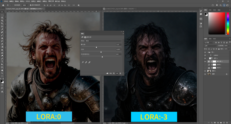This screenshot has width=231, height=124.
Task: Open the 预设 preset dropdown in Properties
Action: click(x=103, y=41)
